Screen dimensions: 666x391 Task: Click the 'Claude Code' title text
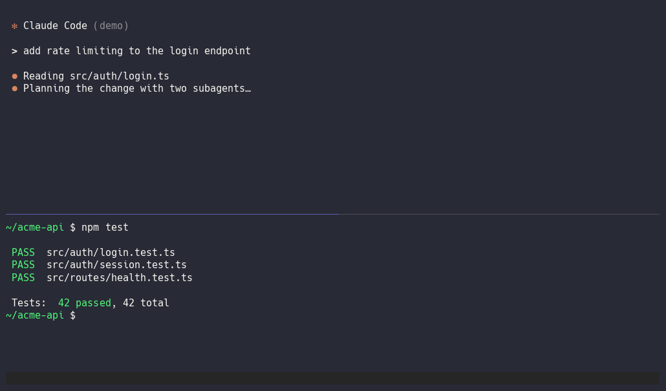point(55,26)
